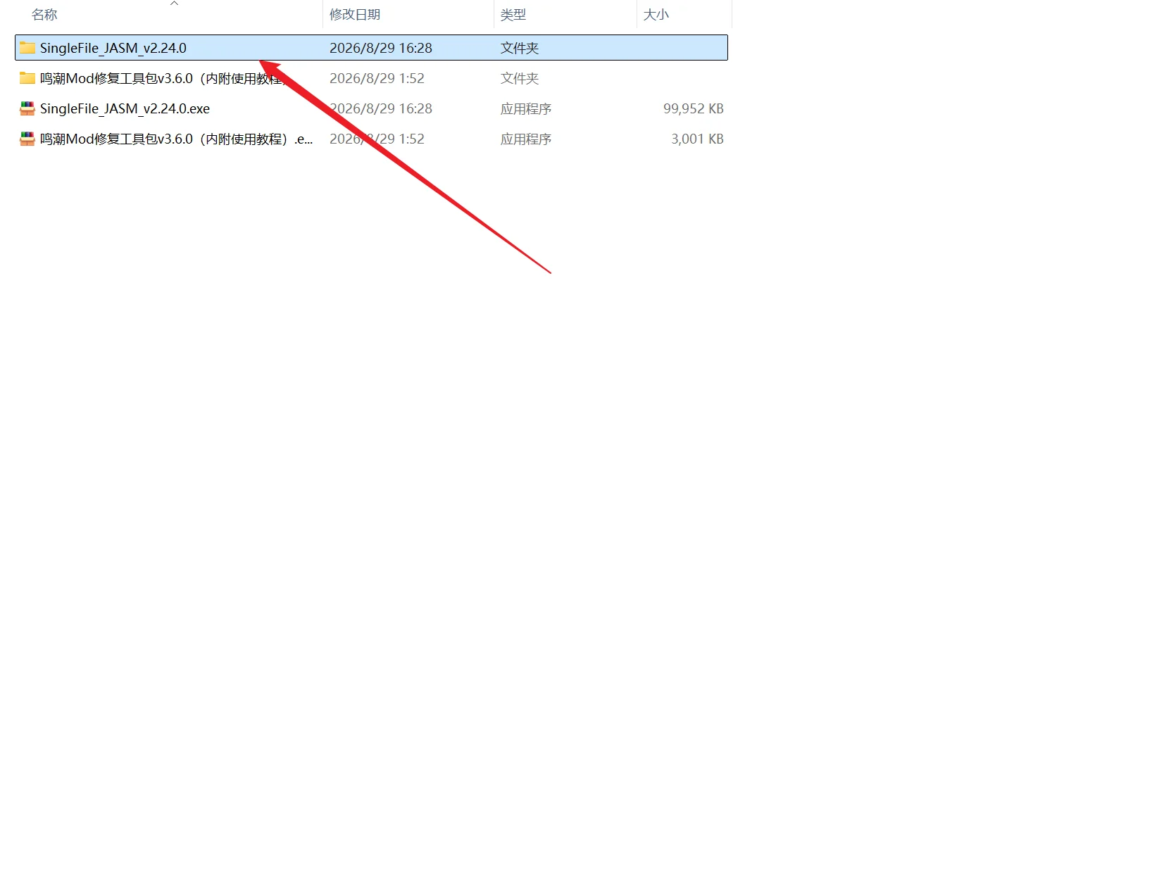Image resolution: width=1152 pixels, height=896 pixels.
Task: Click the 2026/8/29 16:28 date of SingleFile_JASM folder
Action: click(381, 48)
